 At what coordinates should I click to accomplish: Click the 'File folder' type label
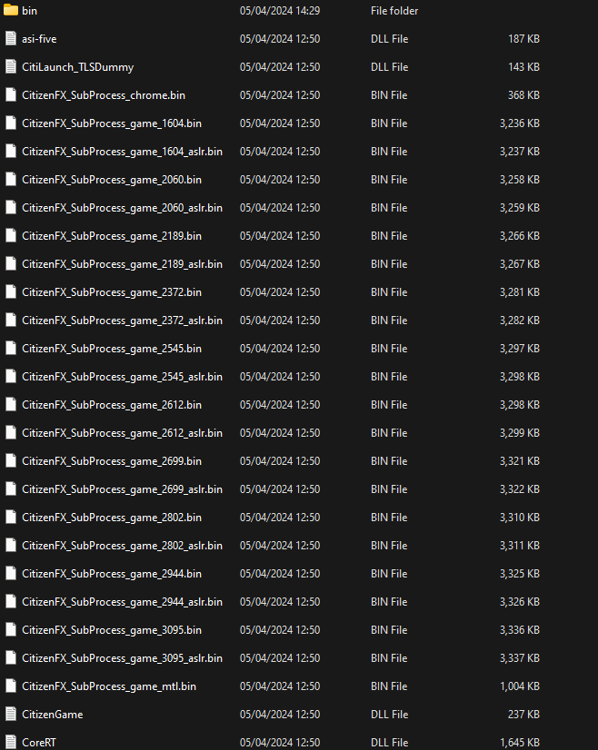(x=394, y=11)
